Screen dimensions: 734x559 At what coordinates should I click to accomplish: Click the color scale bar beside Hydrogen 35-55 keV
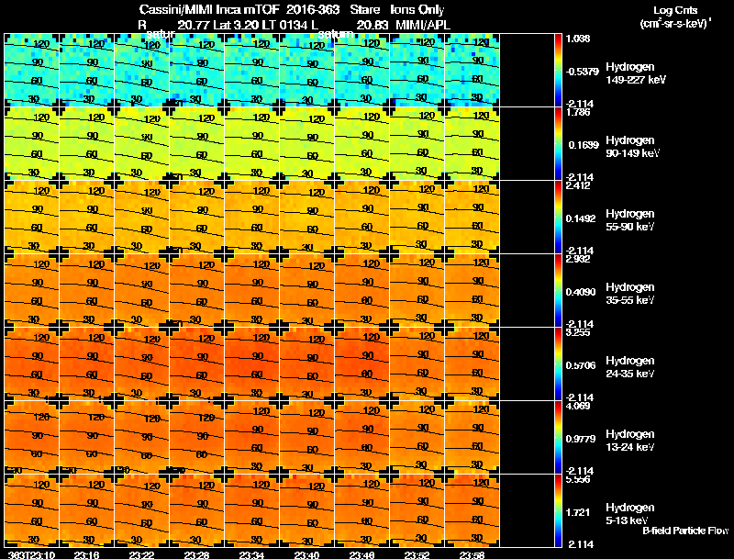click(558, 291)
